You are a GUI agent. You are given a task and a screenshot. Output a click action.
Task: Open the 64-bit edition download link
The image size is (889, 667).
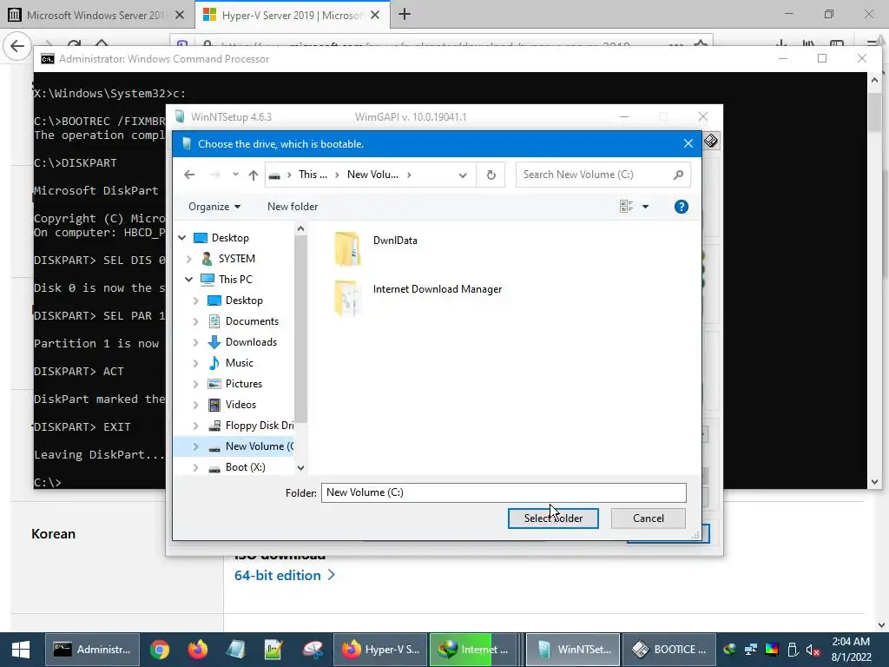click(285, 575)
